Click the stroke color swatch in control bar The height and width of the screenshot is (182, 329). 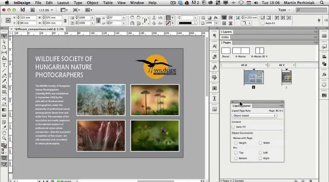pyautogui.click(x=168, y=23)
